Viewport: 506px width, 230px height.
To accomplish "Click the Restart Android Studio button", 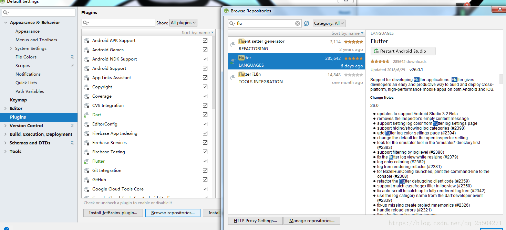I will coord(403,51).
